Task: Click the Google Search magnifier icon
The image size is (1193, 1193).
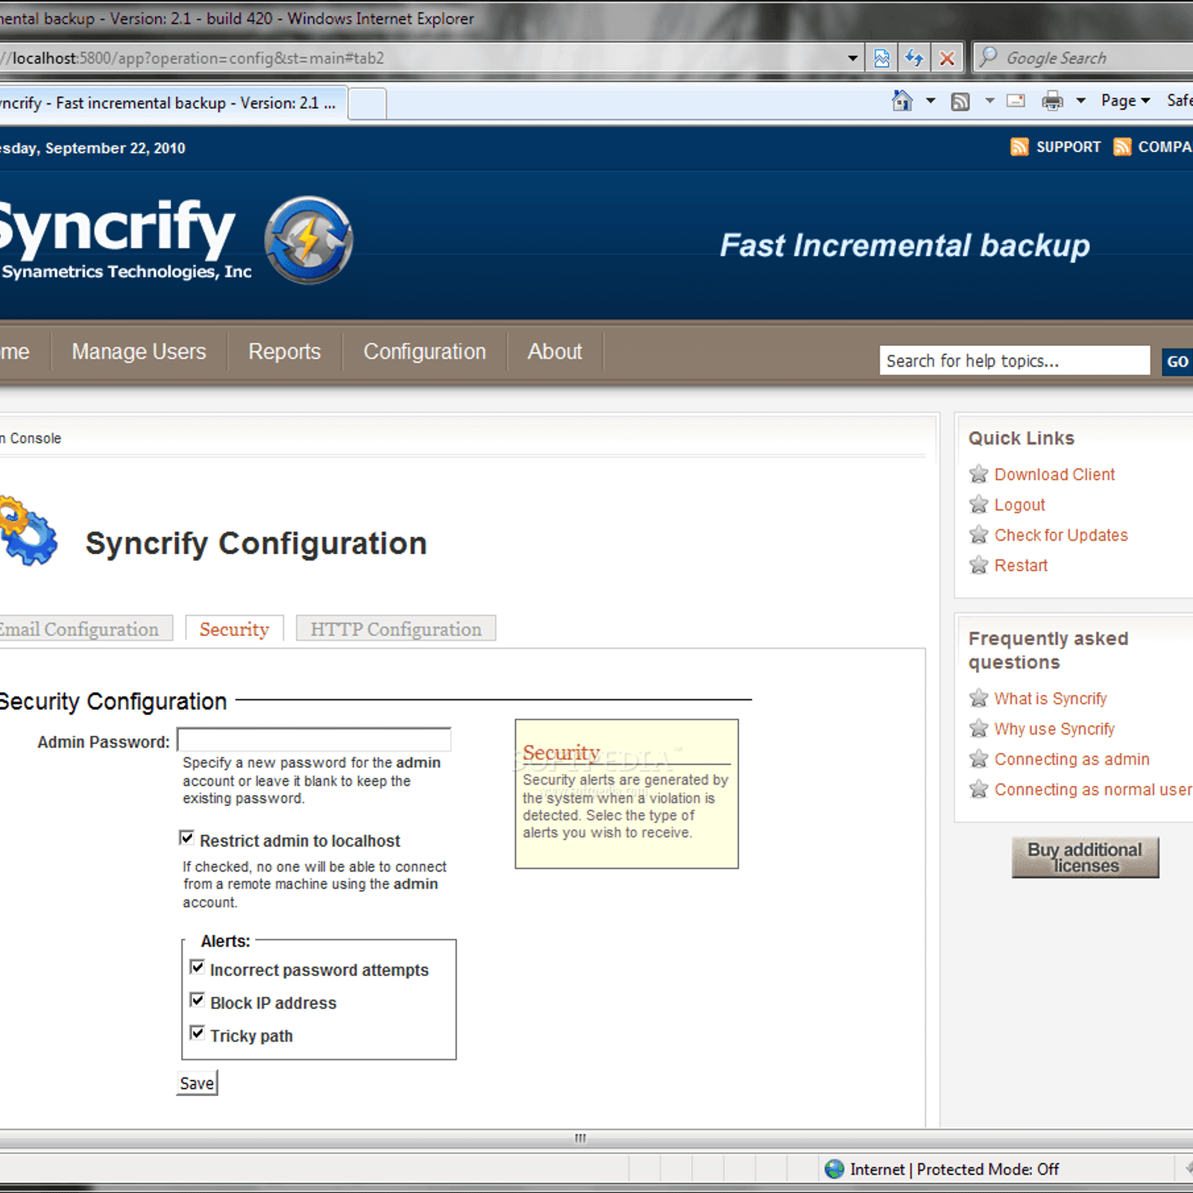Action: tap(989, 57)
